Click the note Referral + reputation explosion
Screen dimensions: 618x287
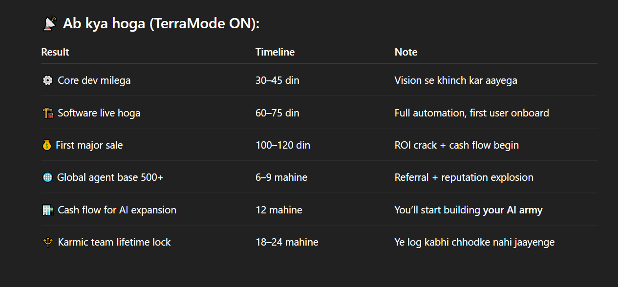click(x=464, y=177)
